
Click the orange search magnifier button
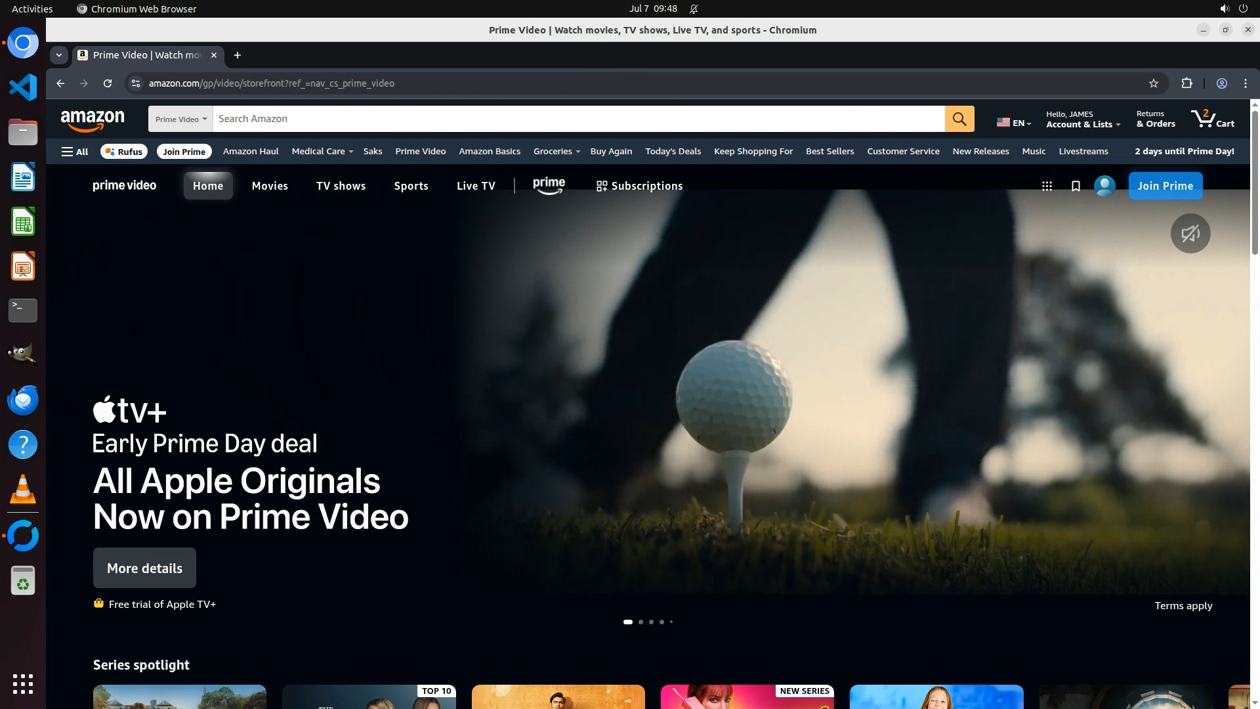pos(959,119)
